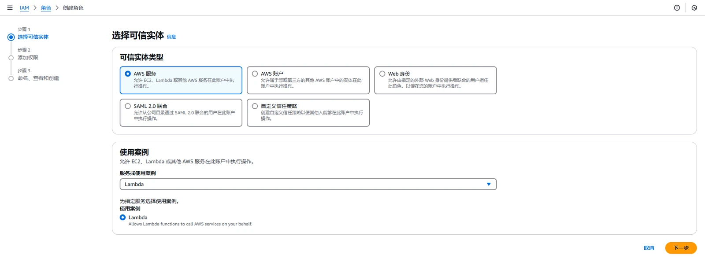Choose Web 身份 trusted entity type
This screenshot has height=266, width=705.
coord(382,74)
